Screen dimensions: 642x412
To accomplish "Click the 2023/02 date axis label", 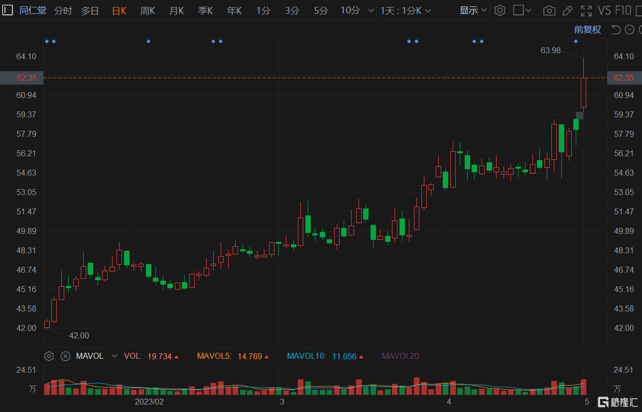I will click(149, 402).
